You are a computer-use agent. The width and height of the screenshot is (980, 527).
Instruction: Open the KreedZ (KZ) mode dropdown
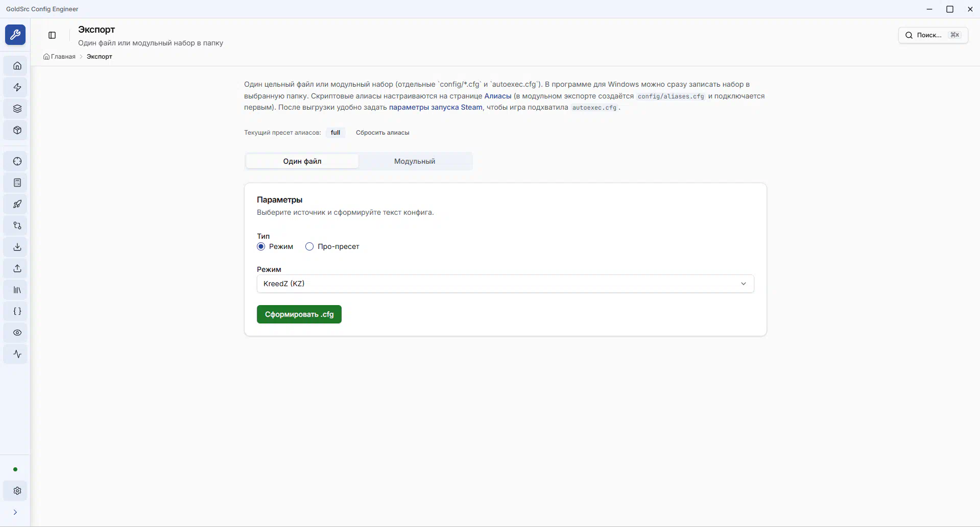(505, 284)
